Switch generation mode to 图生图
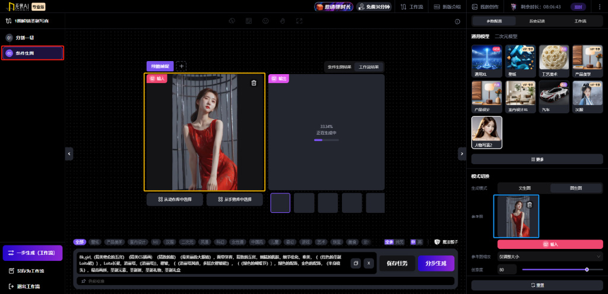The width and height of the screenshot is (608, 294). pyautogui.click(x=576, y=188)
